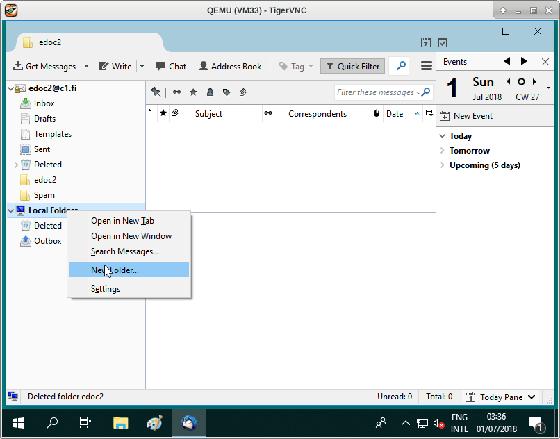
Task: Open Thunderbird from the Windows taskbar
Action: (x=189, y=422)
